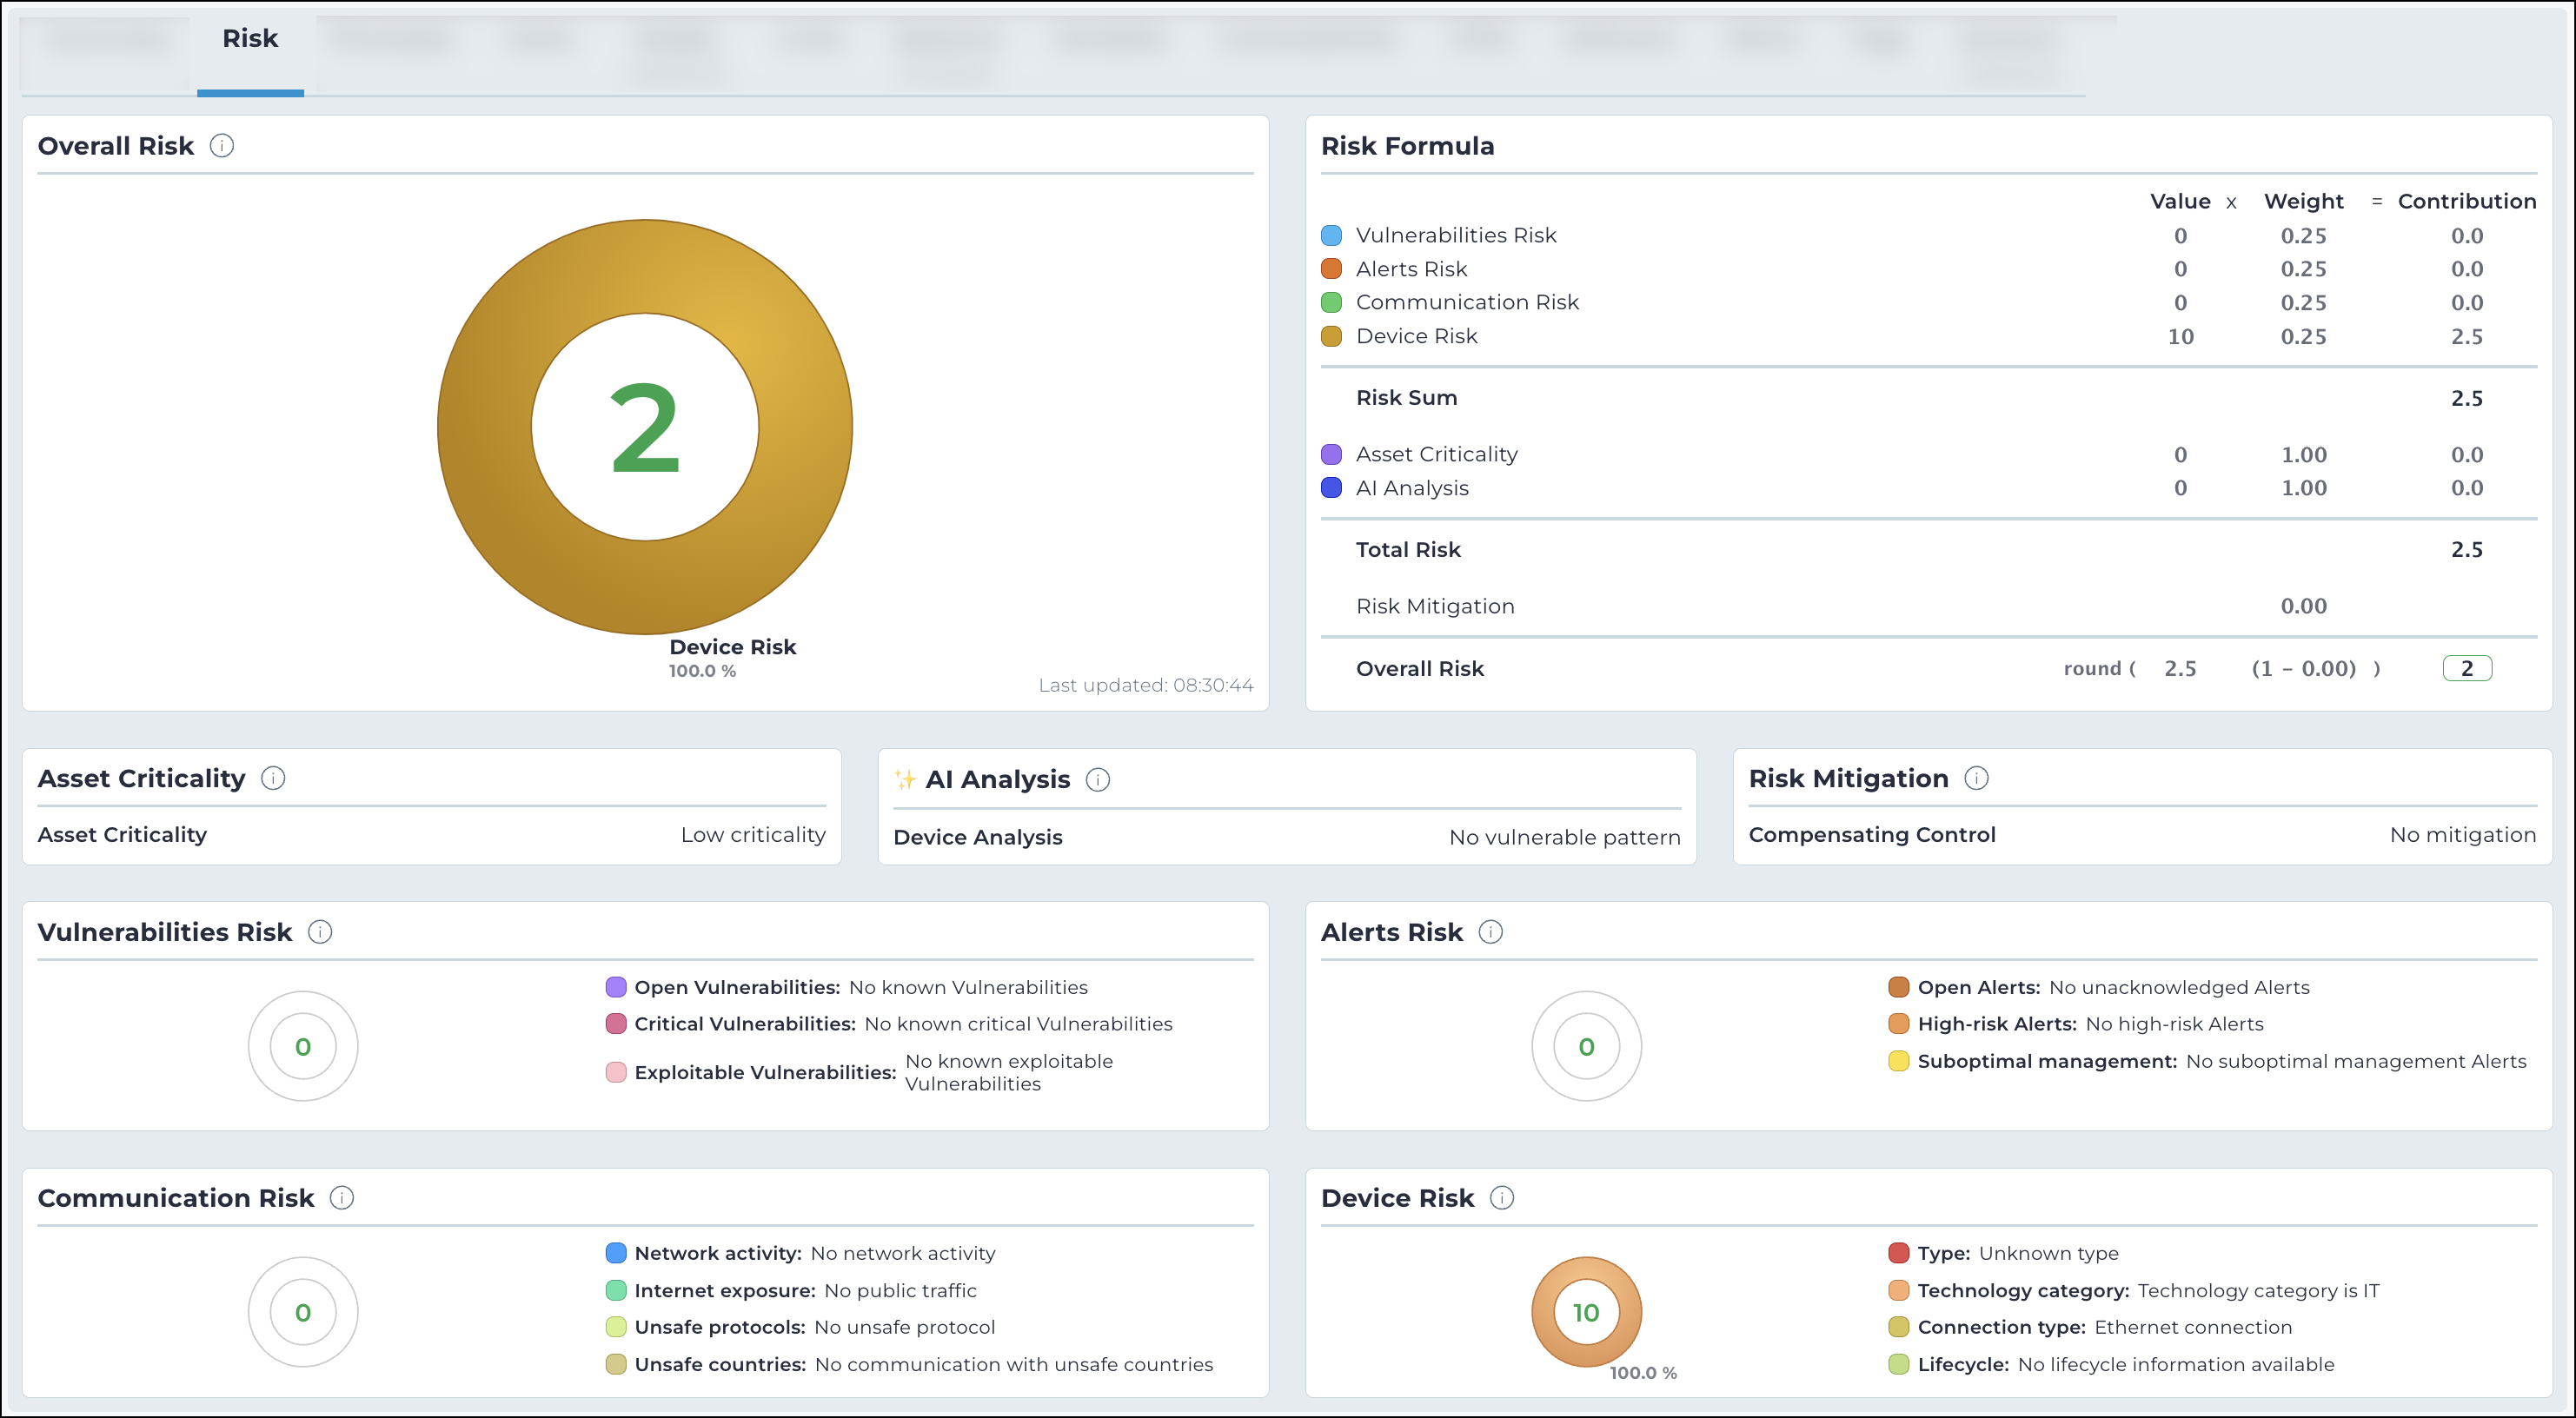
Task: Click the AI Analysis sparkle icon
Action: pos(905,779)
